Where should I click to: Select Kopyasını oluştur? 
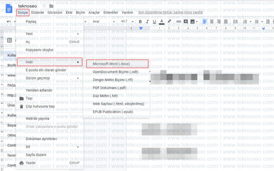[50, 50]
